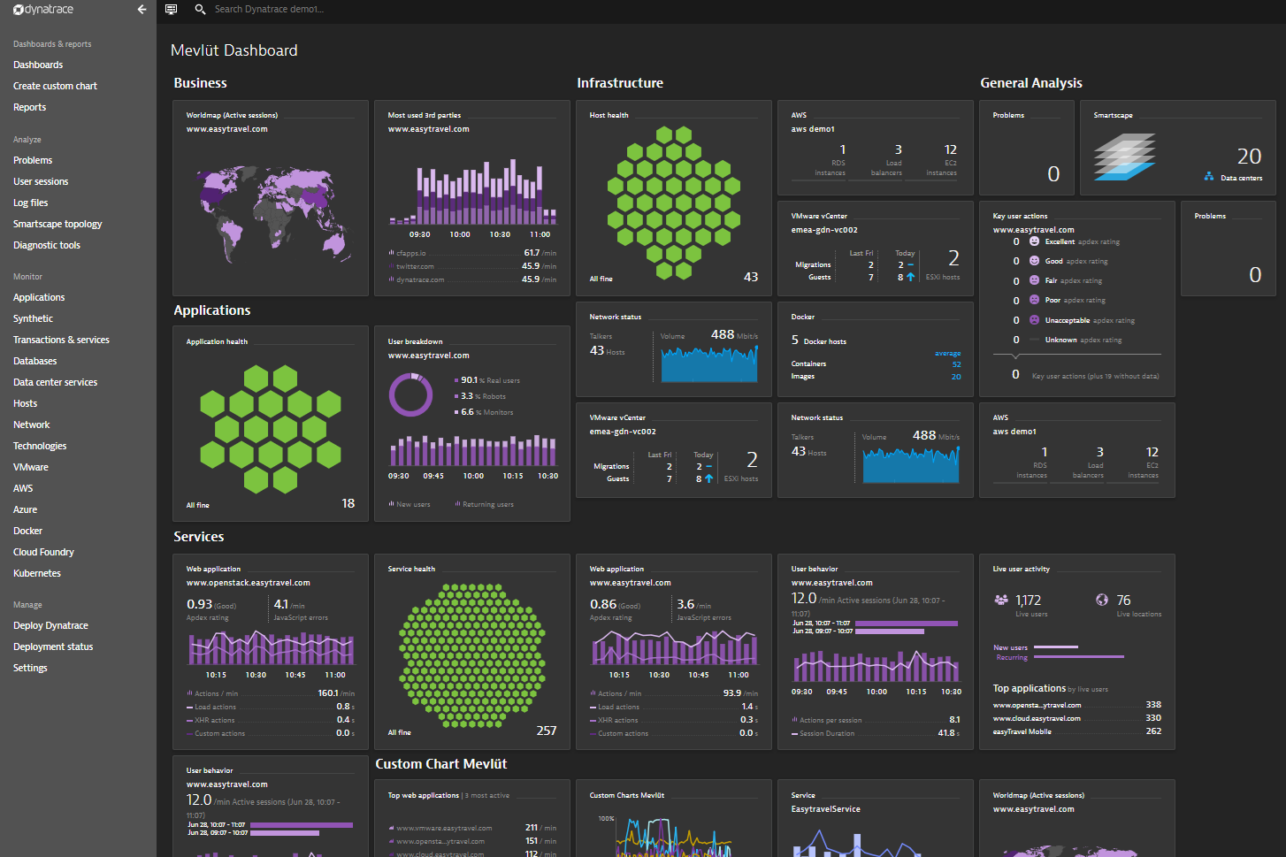Go to Transactions & services menu item
Image resolution: width=1286 pixels, height=857 pixels.
click(x=61, y=341)
